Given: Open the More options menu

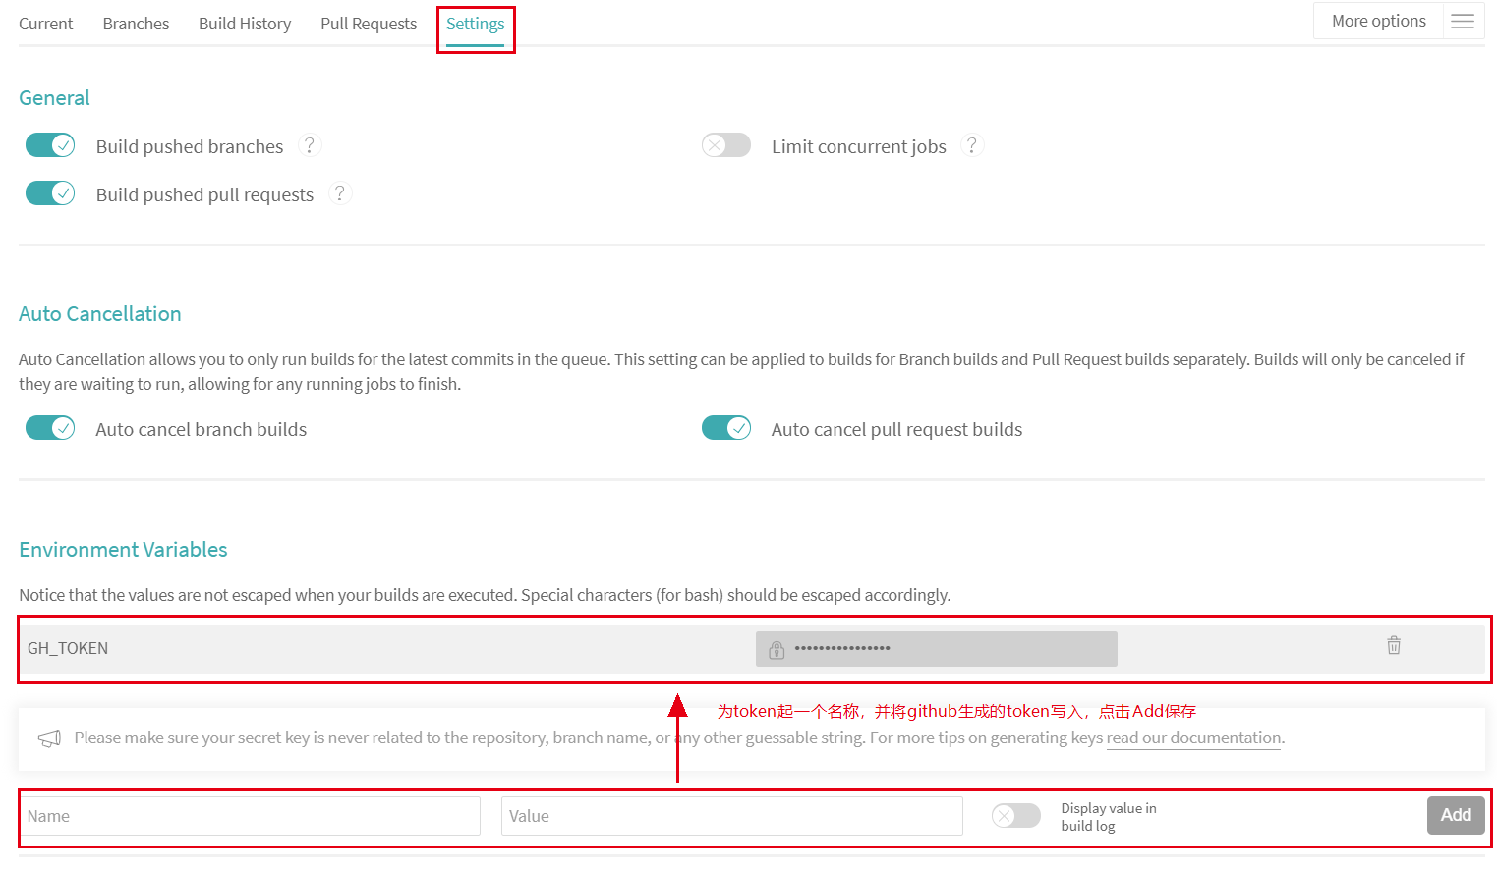Looking at the screenshot, I should tap(1378, 21).
